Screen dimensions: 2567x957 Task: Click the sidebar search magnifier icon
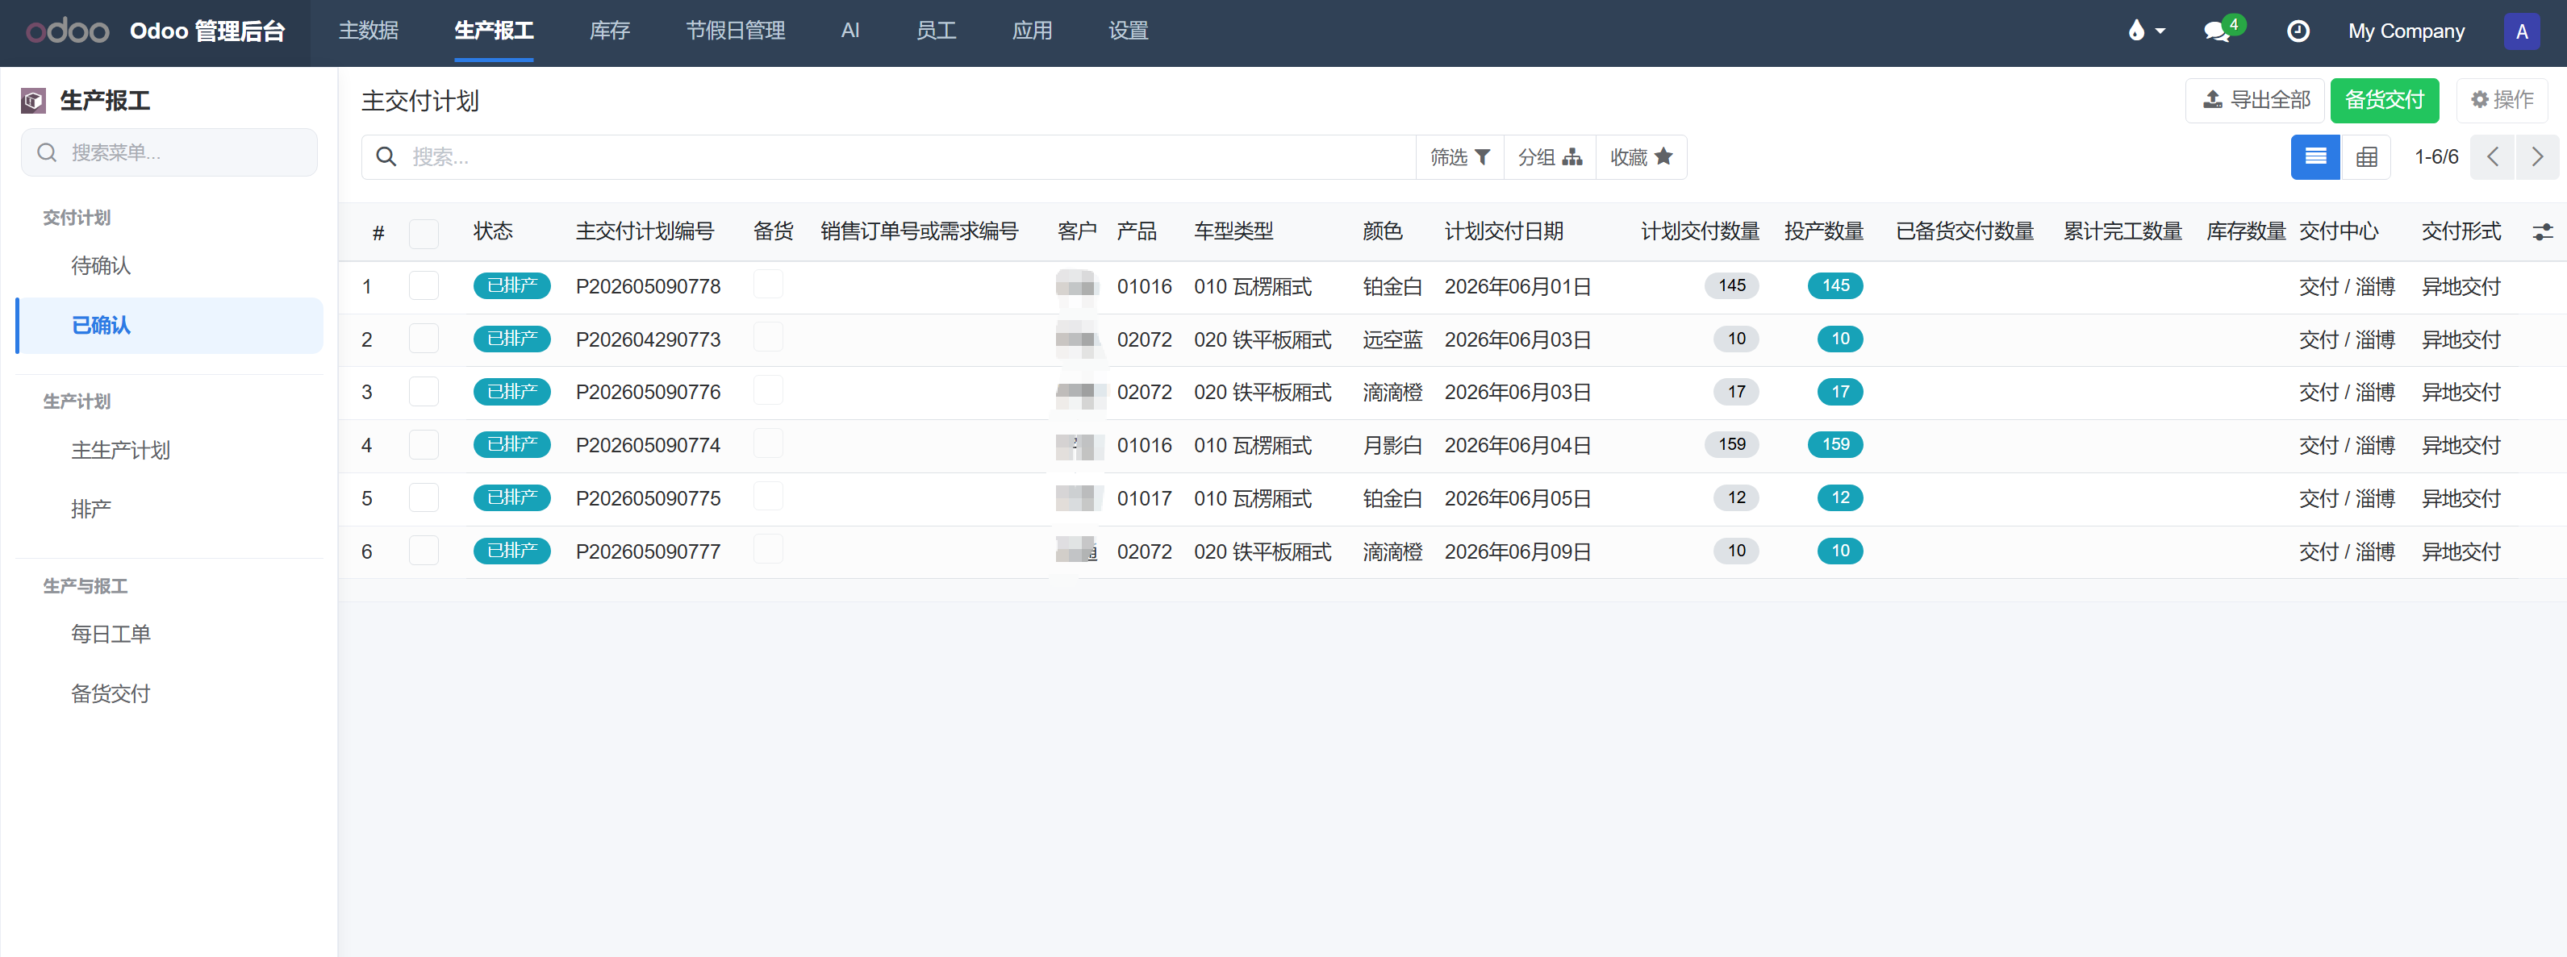point(47,152)
